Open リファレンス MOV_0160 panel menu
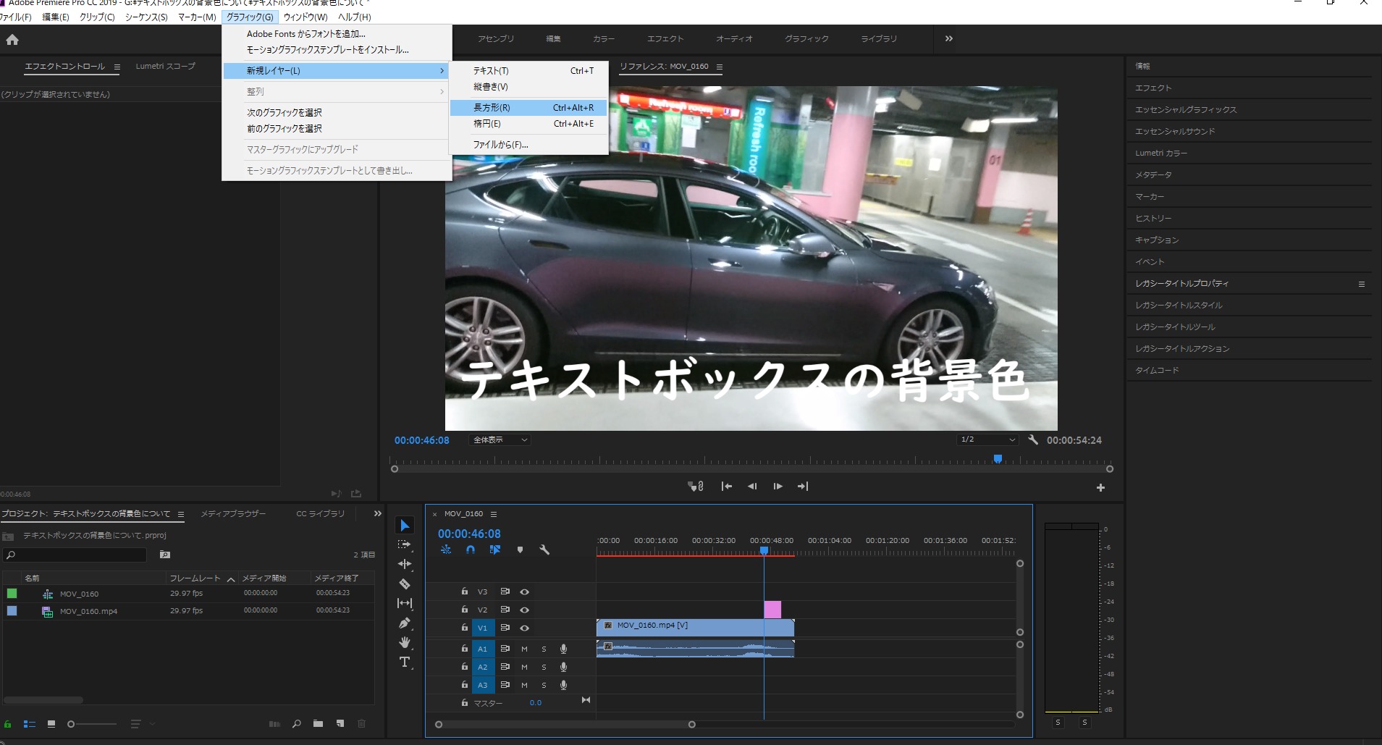1382x745 pixels. (x=719, y=67)
